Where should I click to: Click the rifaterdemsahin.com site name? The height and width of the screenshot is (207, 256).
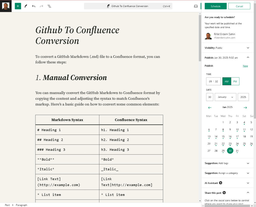[224, 38]
